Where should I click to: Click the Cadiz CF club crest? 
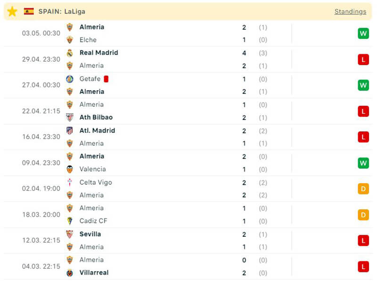[70, 221]
